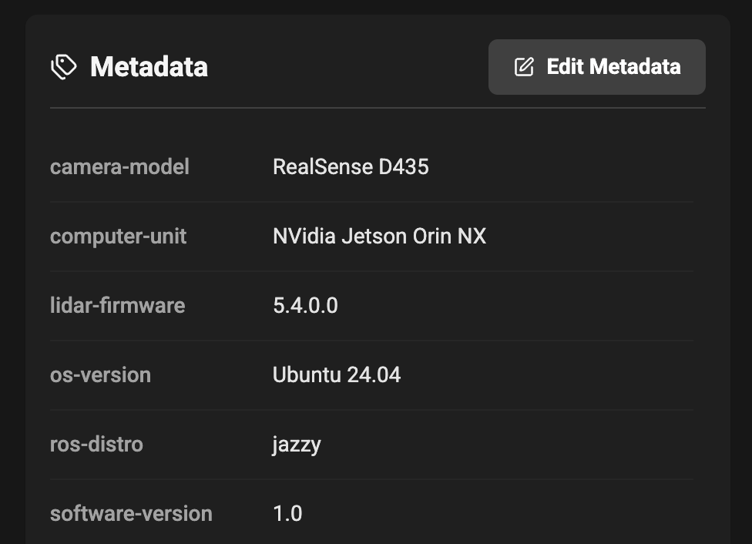Select the lidar-firmware metadata label

[x=117, y=306]
